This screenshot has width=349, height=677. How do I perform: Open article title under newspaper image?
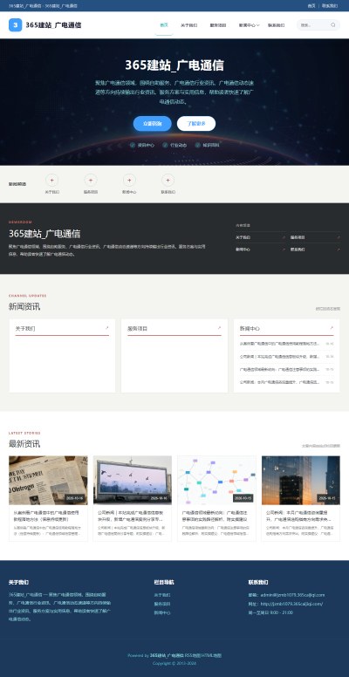(46, 516)
